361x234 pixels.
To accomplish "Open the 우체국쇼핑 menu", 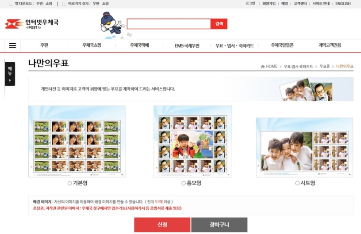I will point(92,45).
